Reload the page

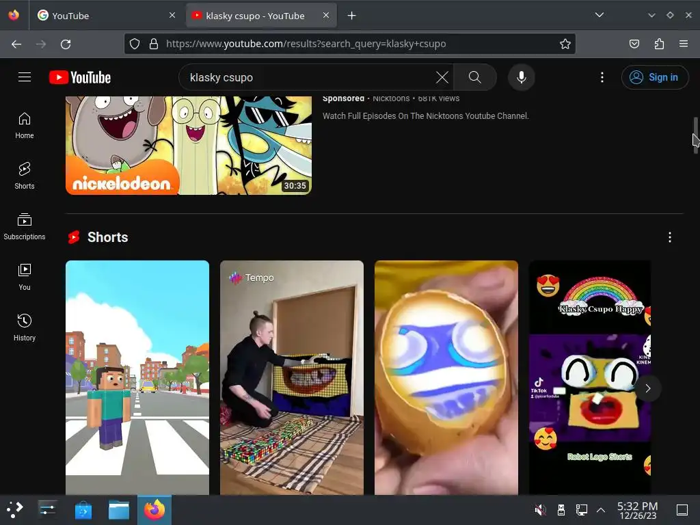click(x=66, y=44)
